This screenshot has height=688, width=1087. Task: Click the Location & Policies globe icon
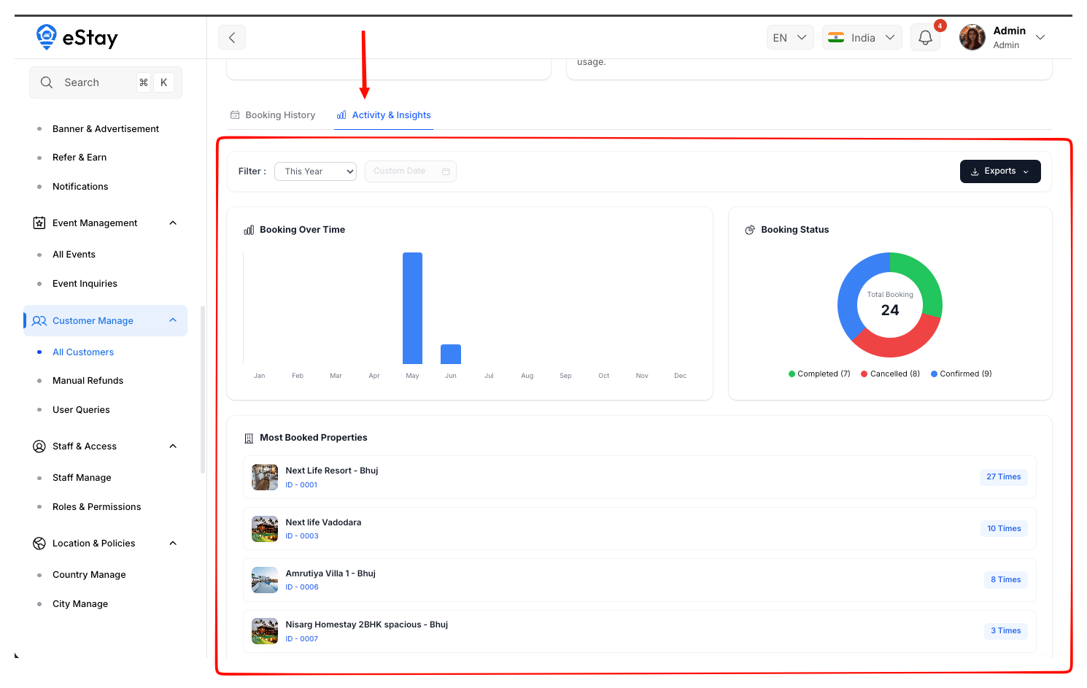(39, 544)
